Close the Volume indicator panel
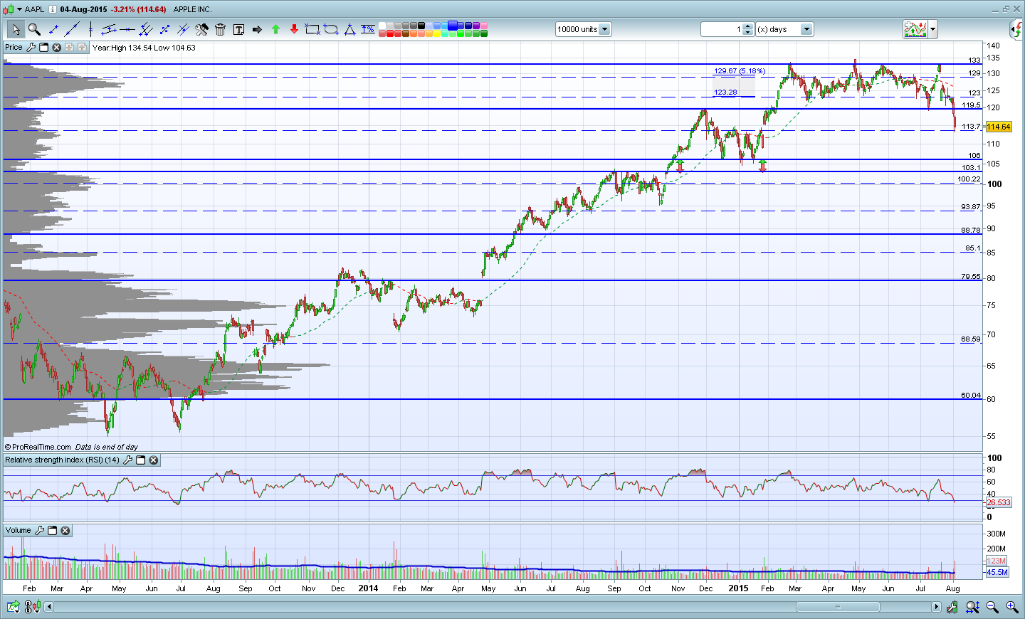The image size is (1025, 619). pos(65,531)
